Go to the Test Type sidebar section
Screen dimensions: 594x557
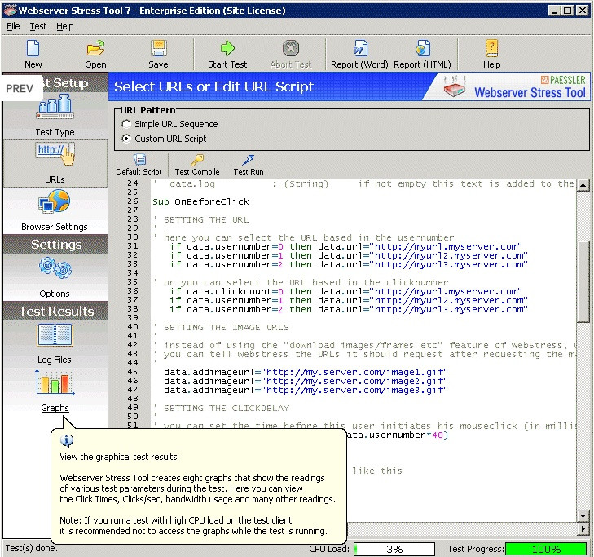[x=55, y=116]
